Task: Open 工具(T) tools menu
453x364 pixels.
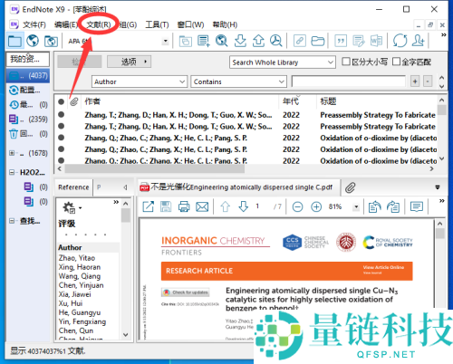Action: pyautogui.click(x=157, y=24)
